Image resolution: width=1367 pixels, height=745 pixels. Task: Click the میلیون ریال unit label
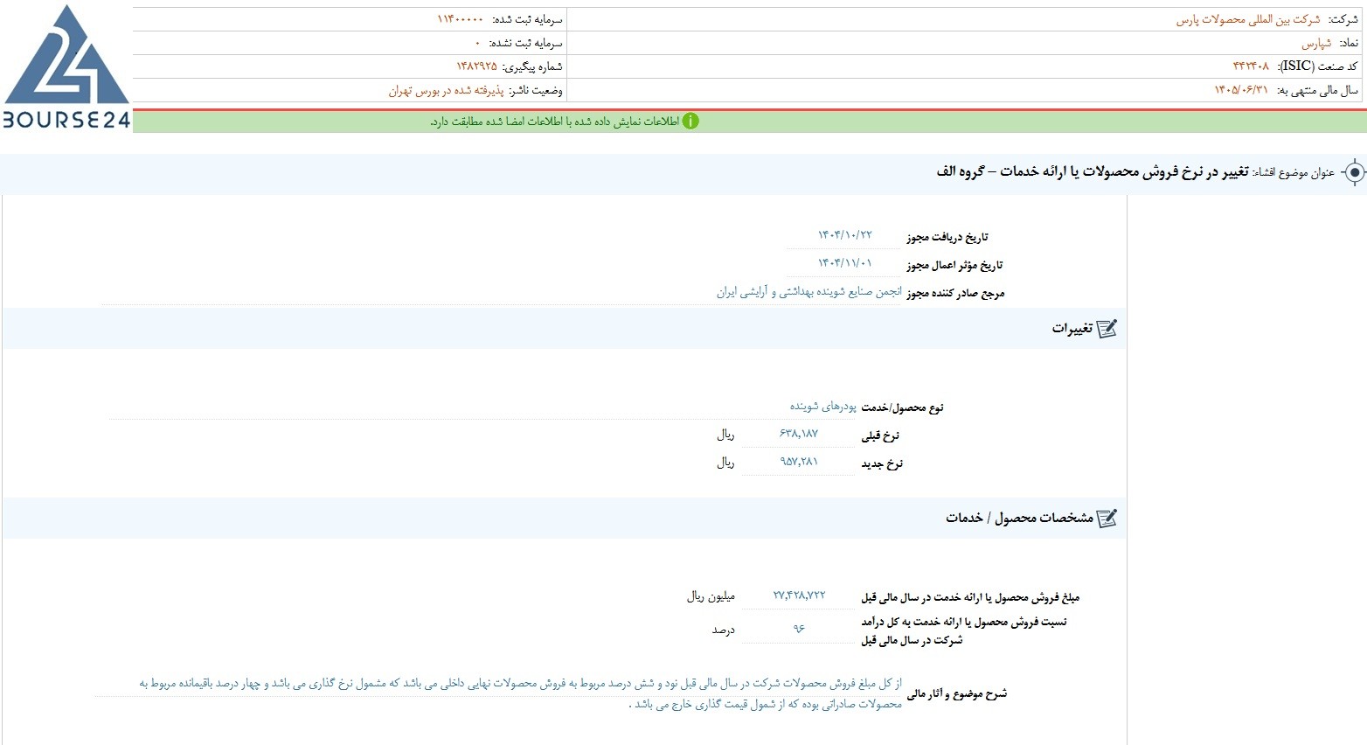point(711,596)
